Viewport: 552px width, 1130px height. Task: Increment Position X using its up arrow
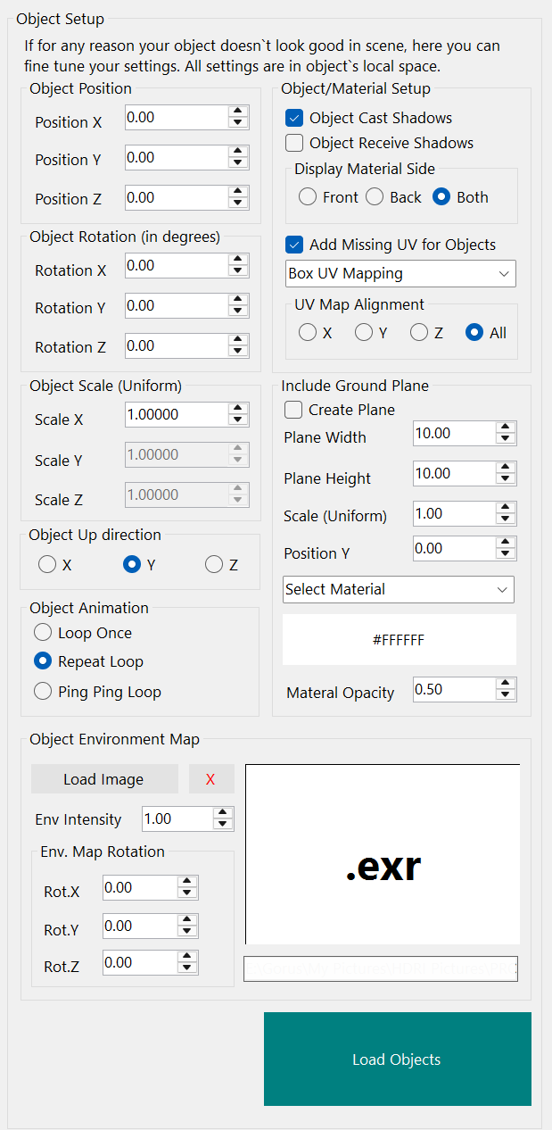(238, 112)
